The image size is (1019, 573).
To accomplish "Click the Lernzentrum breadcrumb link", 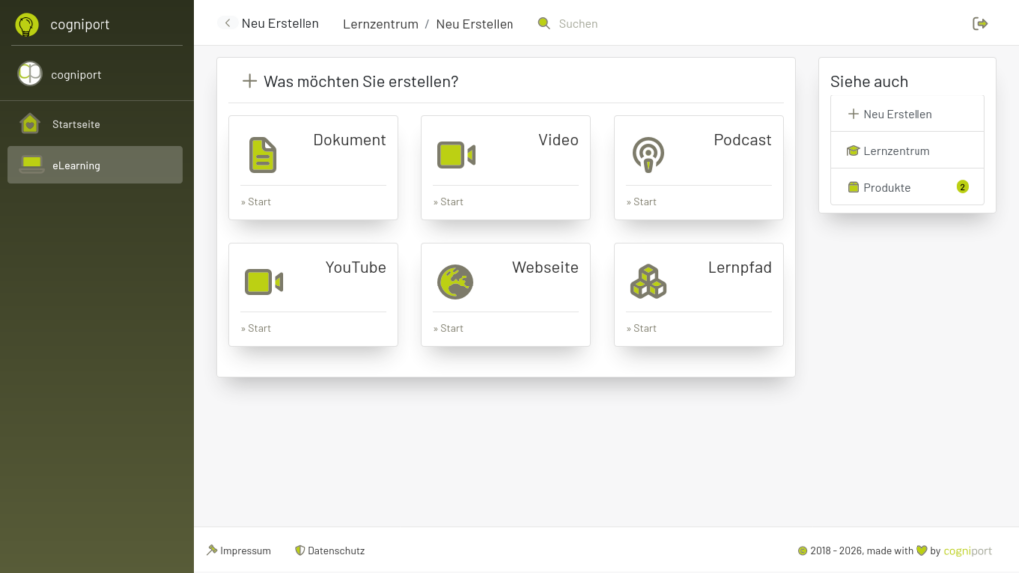I will point(380,24).
